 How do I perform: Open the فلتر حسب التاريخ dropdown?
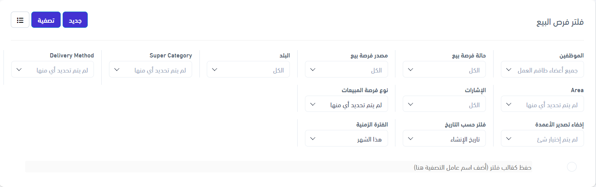point(444,138)
